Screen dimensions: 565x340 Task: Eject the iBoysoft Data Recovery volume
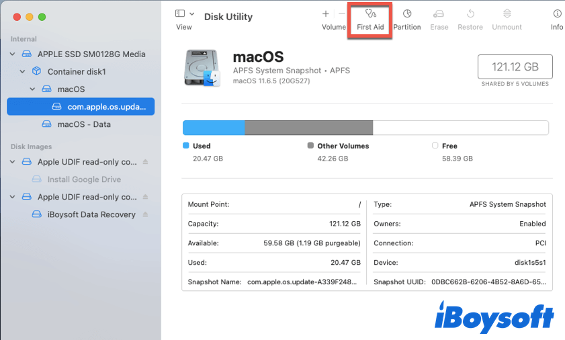pos(146,214)
